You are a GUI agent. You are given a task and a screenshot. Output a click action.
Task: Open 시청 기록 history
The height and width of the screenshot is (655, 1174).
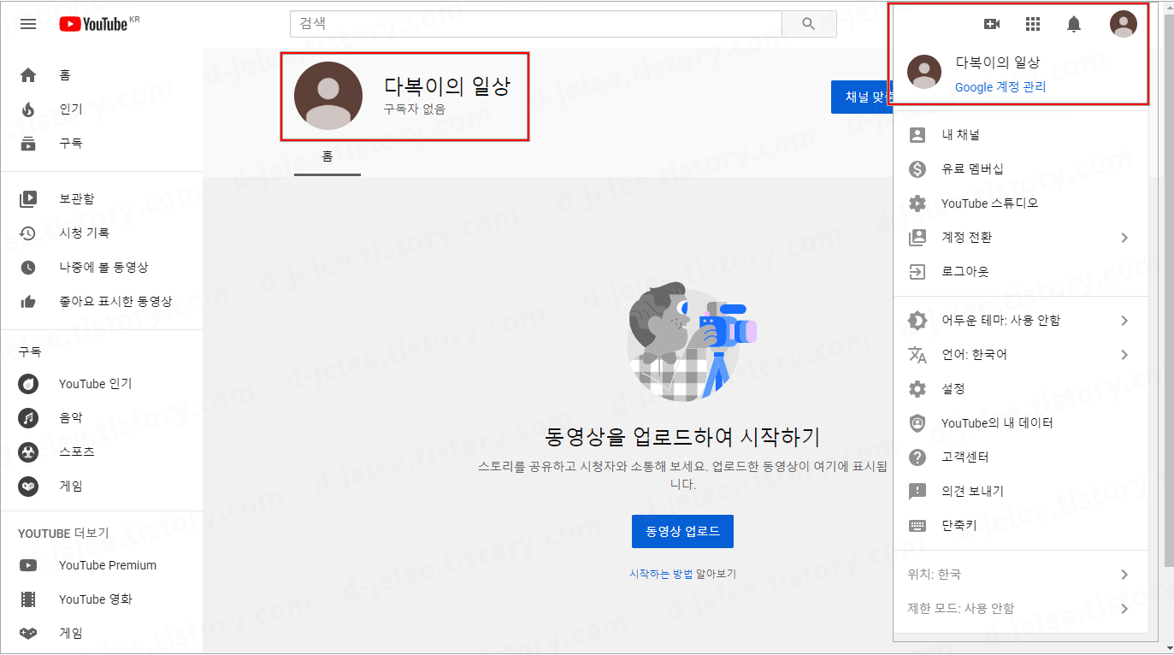[x=102, y=233]
